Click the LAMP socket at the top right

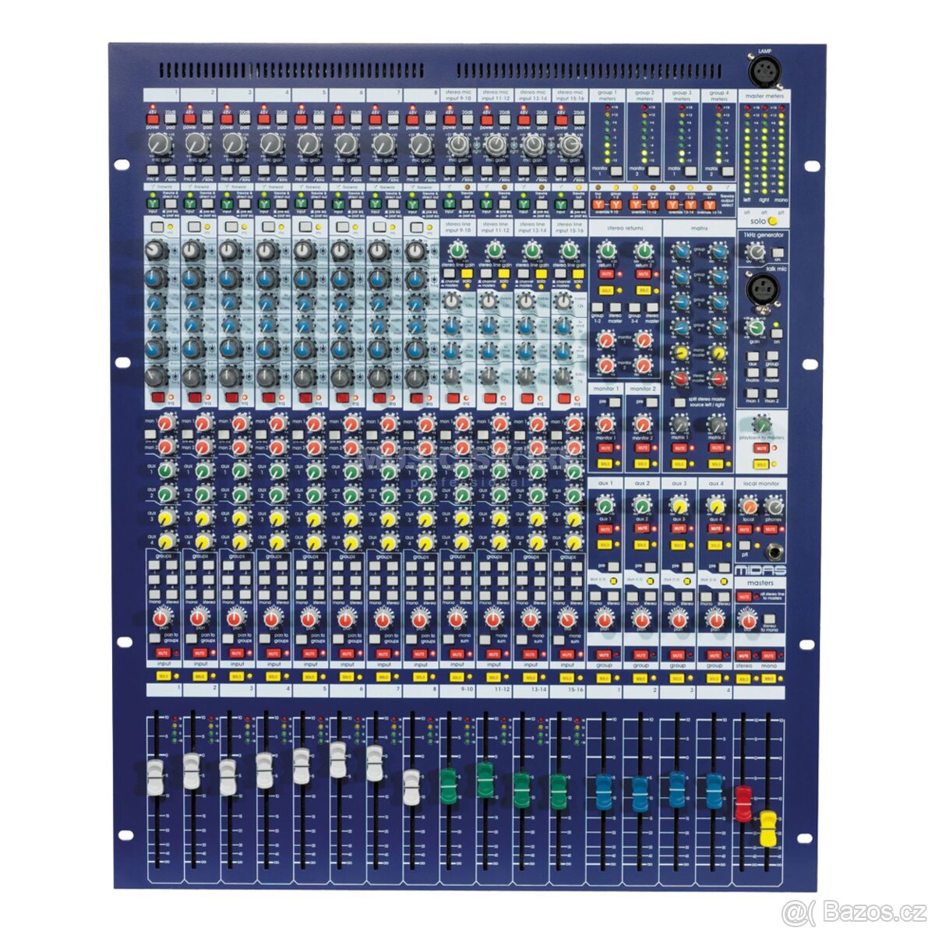click(x=766, y=69)
